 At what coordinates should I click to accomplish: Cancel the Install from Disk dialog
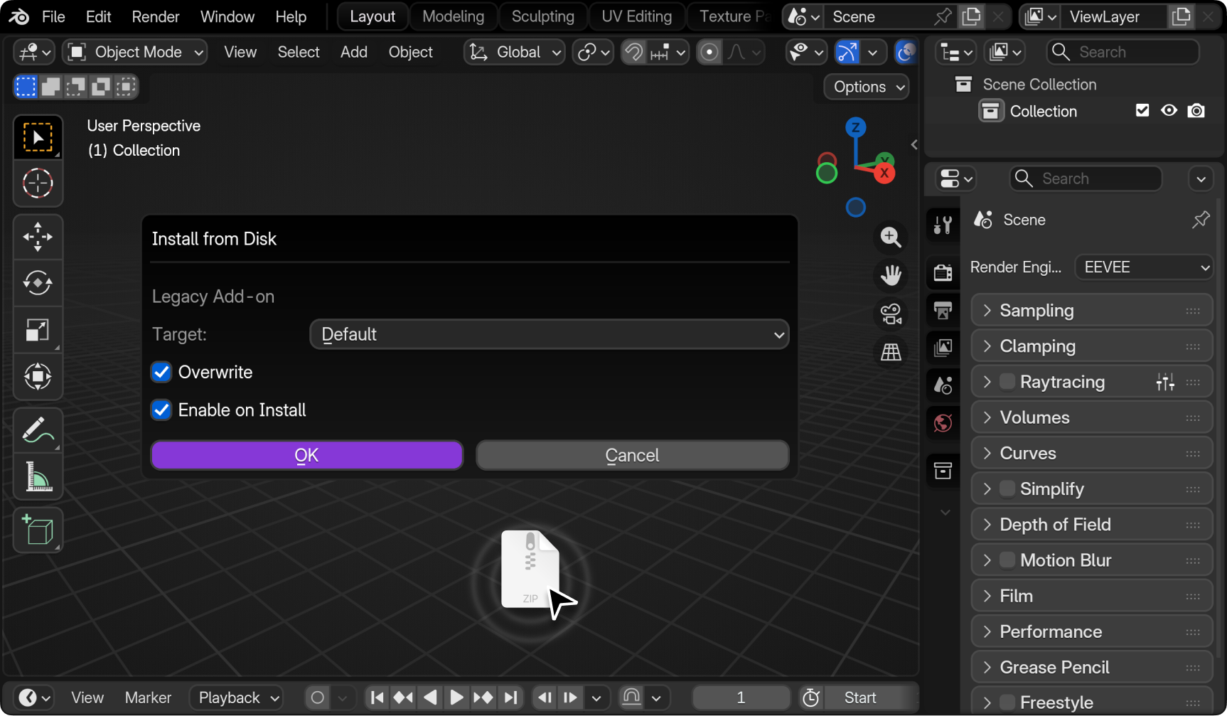click(x=631, y=455)
